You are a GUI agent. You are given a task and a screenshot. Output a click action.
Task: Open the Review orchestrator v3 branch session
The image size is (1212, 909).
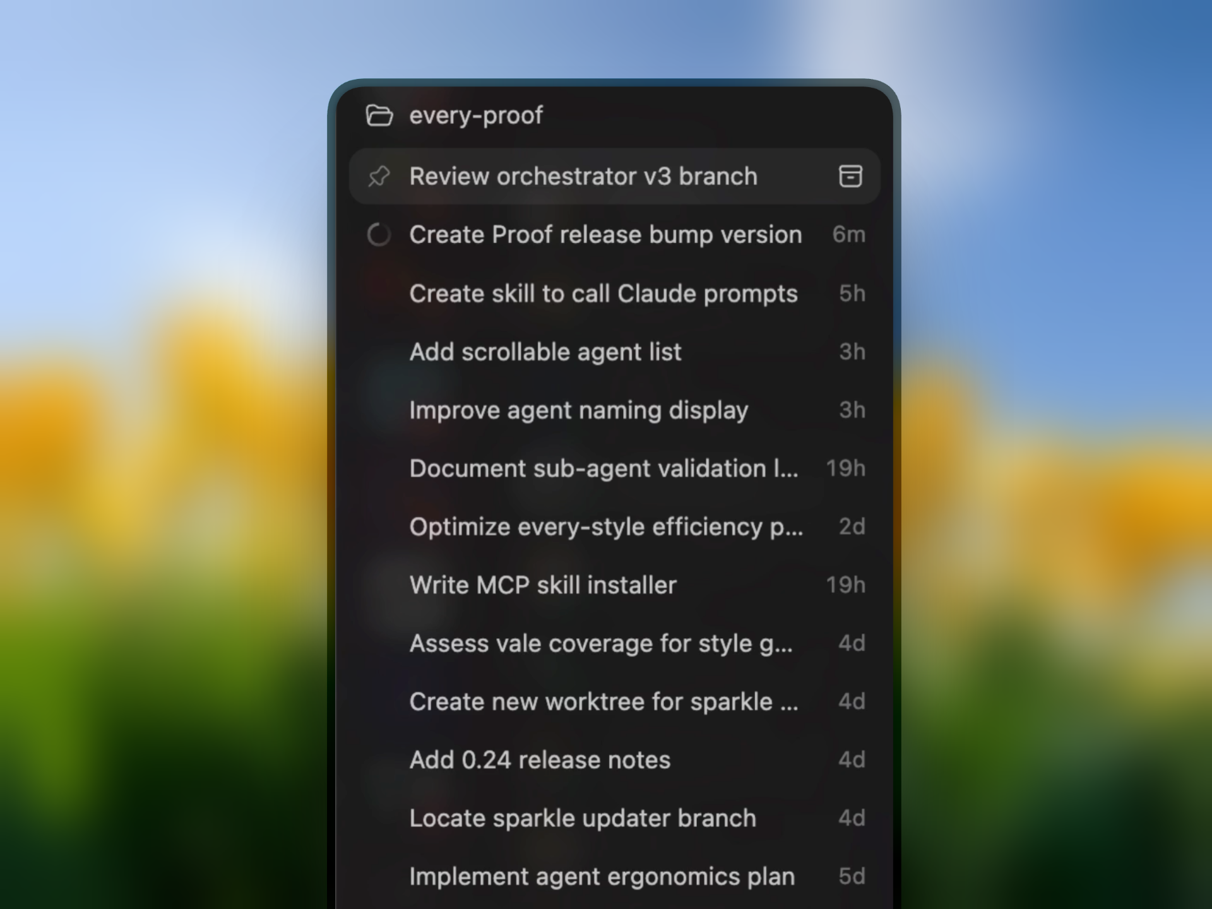click(x=583, y=177)
